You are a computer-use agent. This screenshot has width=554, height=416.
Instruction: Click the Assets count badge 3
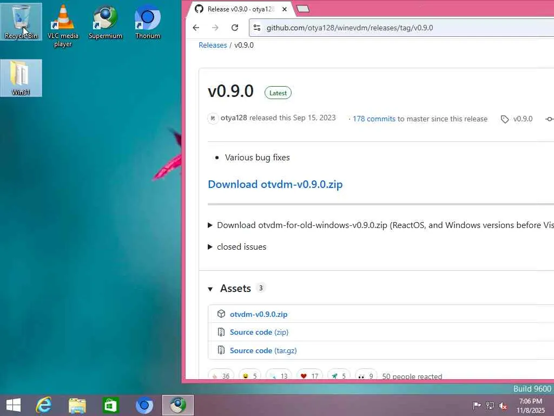coord(261,288)
